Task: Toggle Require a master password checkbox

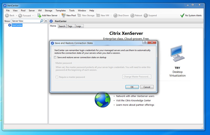Action: click(x=57, y=77)
